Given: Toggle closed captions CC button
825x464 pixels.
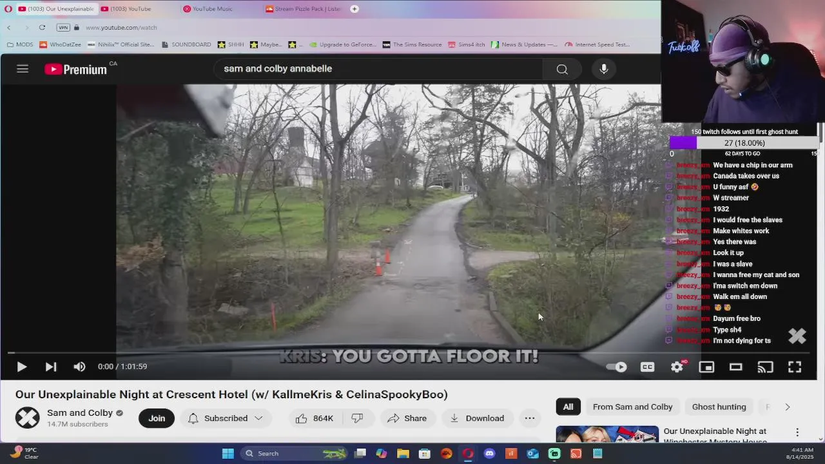Looking at the screenshot, I should pos(648,367).
